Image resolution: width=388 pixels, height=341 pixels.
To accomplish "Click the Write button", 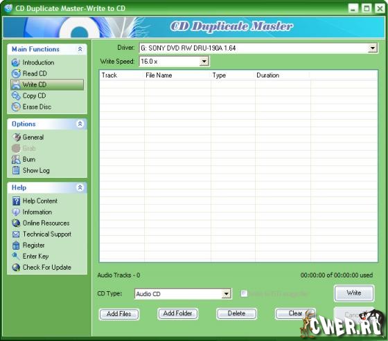I will coord(354,293).
